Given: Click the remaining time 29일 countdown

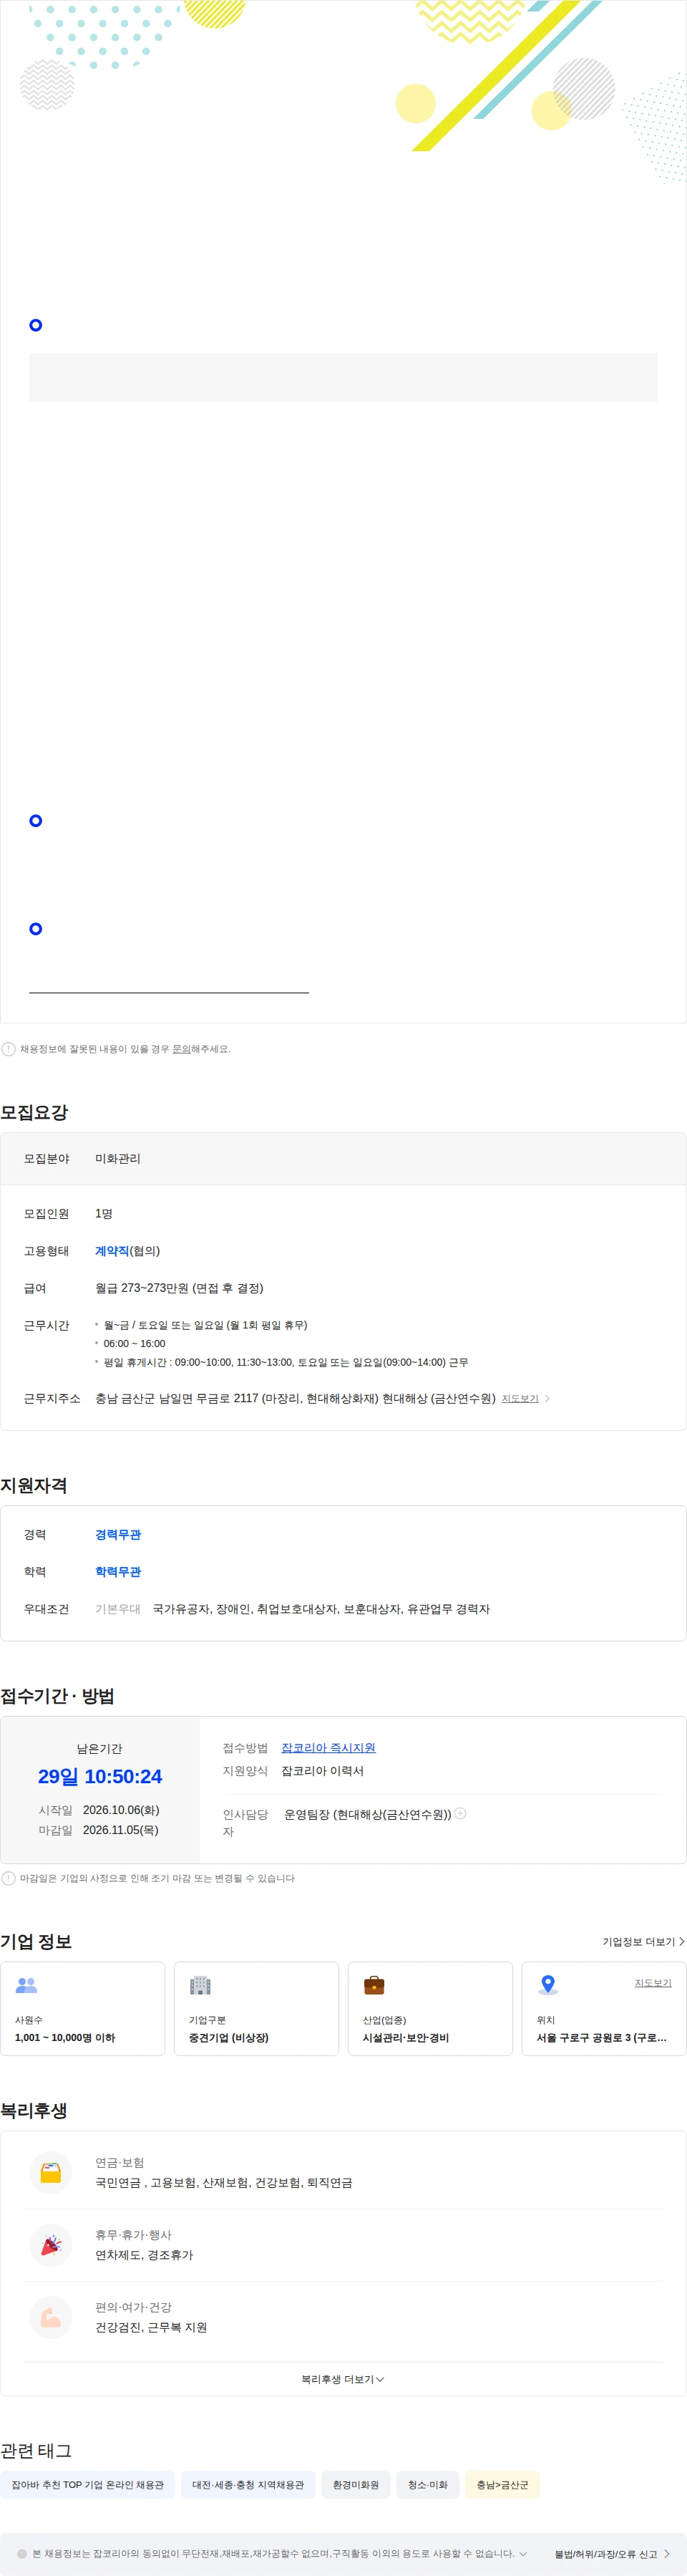Looking at the screenshot, I should tap(100, 1776).
